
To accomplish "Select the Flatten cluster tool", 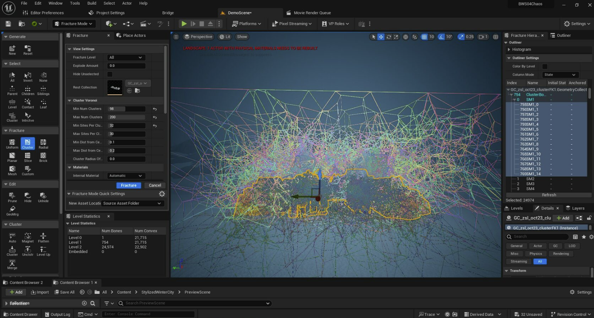I will tap(43, 237).
